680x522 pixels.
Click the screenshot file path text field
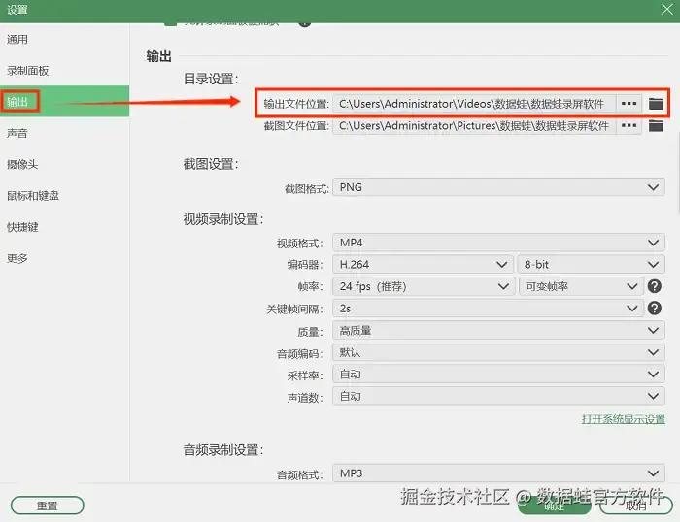(474, 125)
